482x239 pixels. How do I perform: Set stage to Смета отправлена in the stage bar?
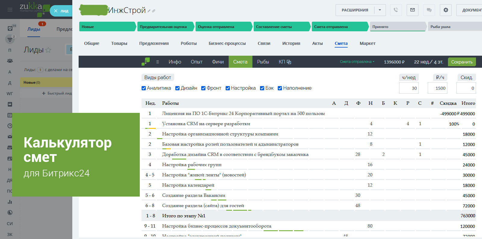coord(340,26)
